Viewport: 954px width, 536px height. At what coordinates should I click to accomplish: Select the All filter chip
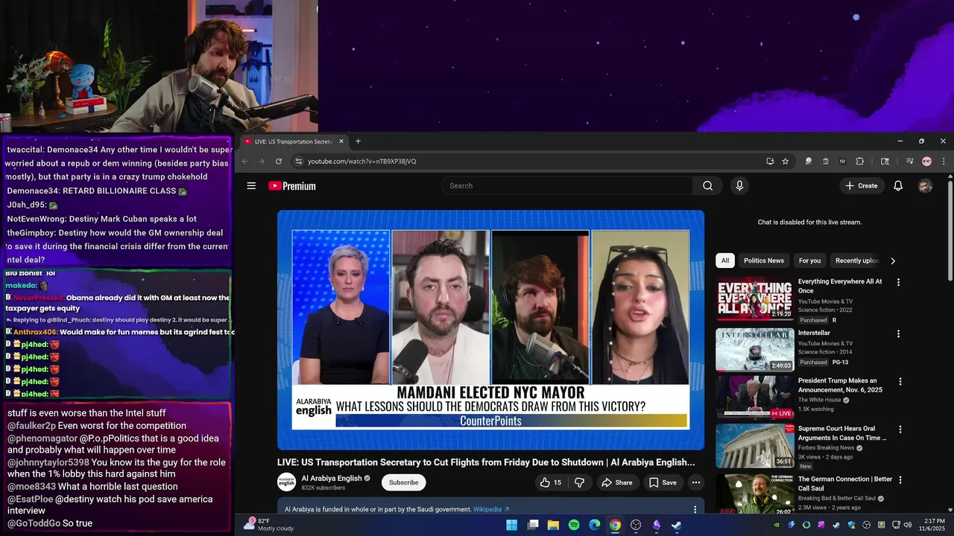click(725, 261)
